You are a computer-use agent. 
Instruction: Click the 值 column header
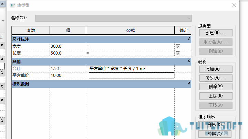click(68, 31)
